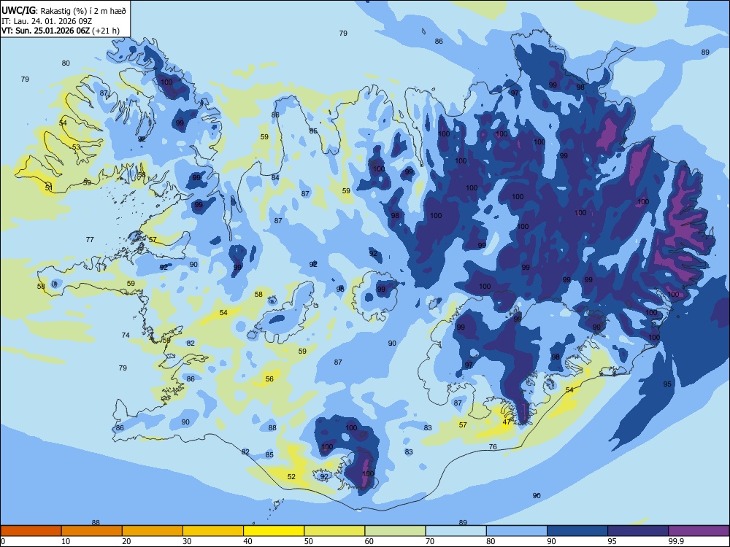Click the title 'UWC/IG: Rakastig (%) í 2 m hæð'
This screenshot has width=730, height=547.
point(64,11)
